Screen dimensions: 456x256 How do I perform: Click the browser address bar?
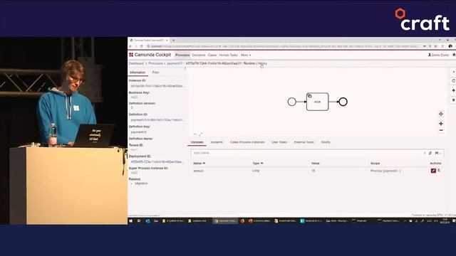click(284, 46)
